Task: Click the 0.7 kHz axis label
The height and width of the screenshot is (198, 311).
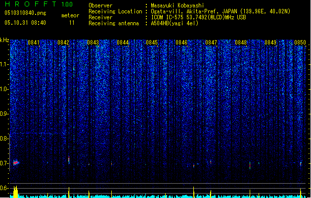Action: tap(4, 163)
